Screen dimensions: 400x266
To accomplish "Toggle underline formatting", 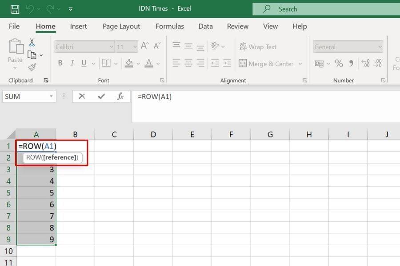I will (83, 63).
